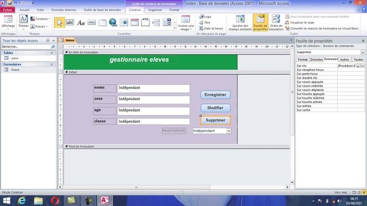Viewport: 367px width, 206px height.
Task: Open the property sheet Supprimer selection dropdown
Action: pyautogui.click(x=362, y=52)
